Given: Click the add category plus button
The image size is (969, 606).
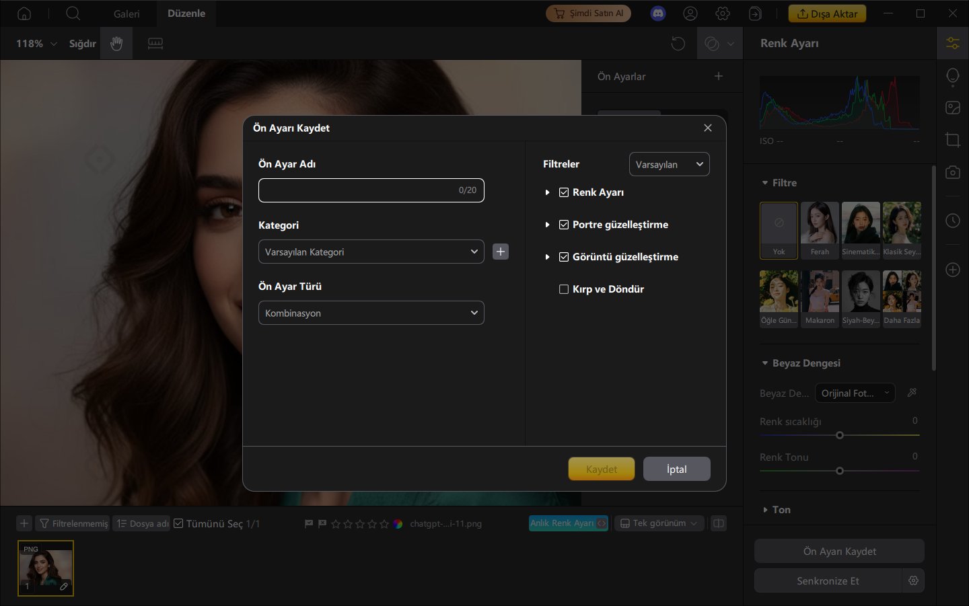Looking at the screenshot, I should click(x=501, y=252).
